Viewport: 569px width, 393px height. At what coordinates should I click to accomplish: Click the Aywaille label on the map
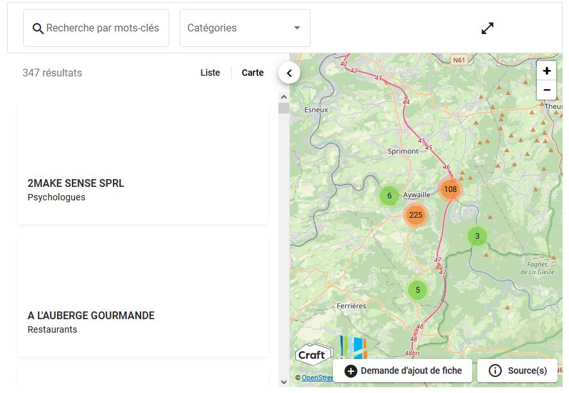pos(416,195)
